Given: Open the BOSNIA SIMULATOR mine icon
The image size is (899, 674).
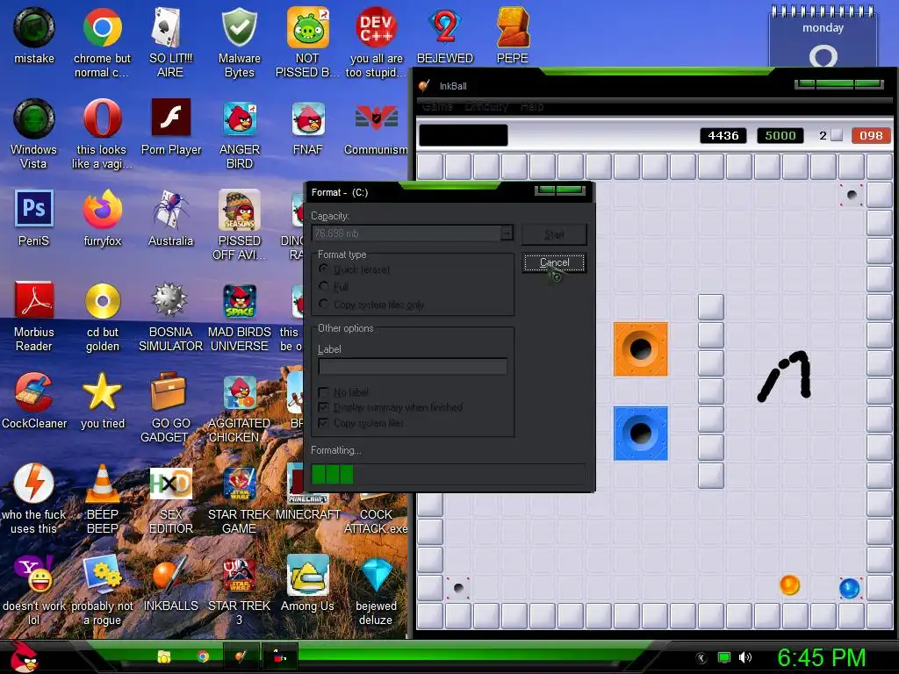Looking at the screenshot, I should click(x=170, y=316).
